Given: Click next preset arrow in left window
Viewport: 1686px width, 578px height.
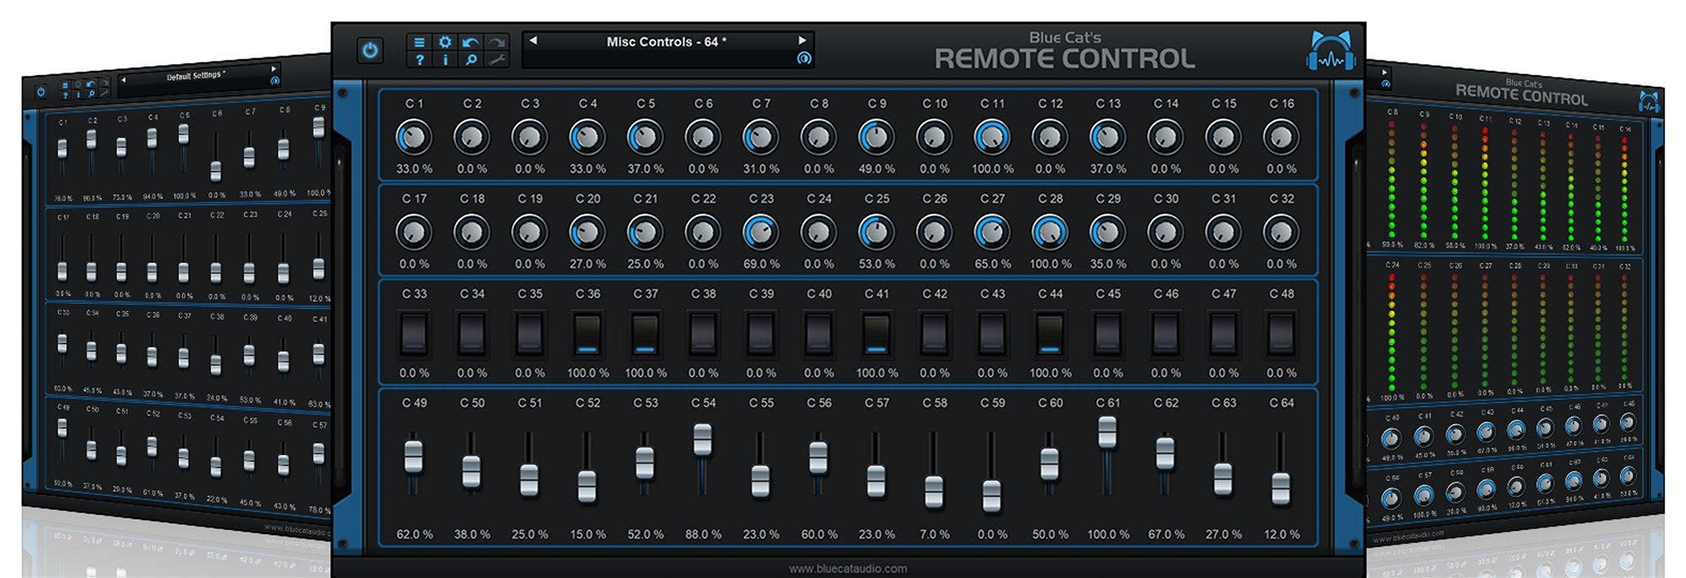Looking at the screenshot, I should [273, 69].
